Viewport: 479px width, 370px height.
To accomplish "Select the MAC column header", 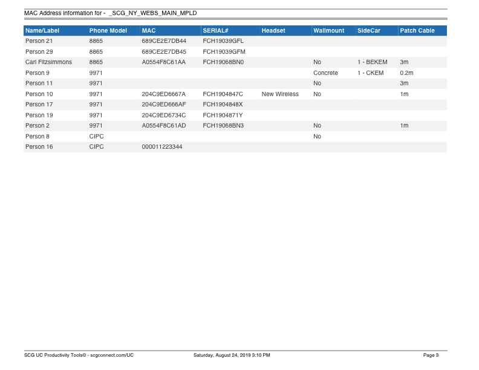I will pyautogui.click(x=149, y=30).
